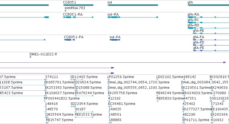The image size is (229, 124).
Task: Click the SD11493.5prime EST label
Action: click(84, 77)
